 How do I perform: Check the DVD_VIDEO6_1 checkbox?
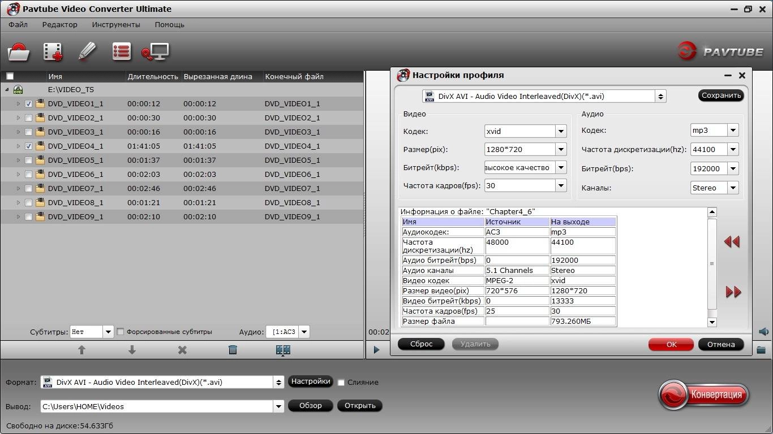tap(28, 175)
